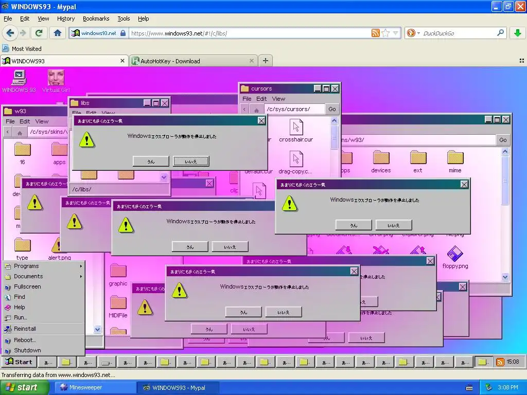527x395 pixels.
Task: Click the scroll down arrow in w93 window
Action: point(97,330)
